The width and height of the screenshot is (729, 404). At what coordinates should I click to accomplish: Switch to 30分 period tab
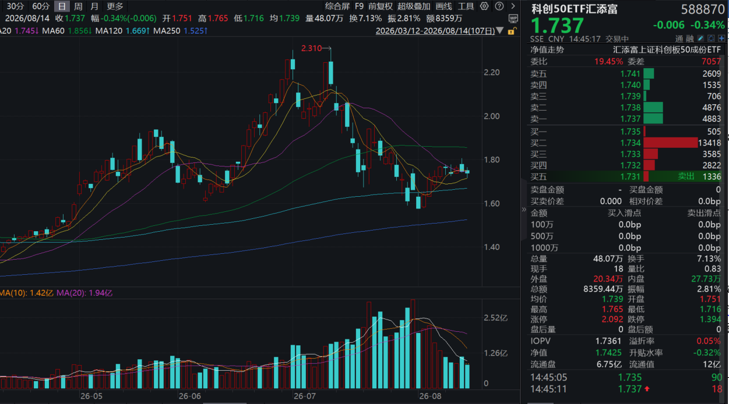(15, 6)
